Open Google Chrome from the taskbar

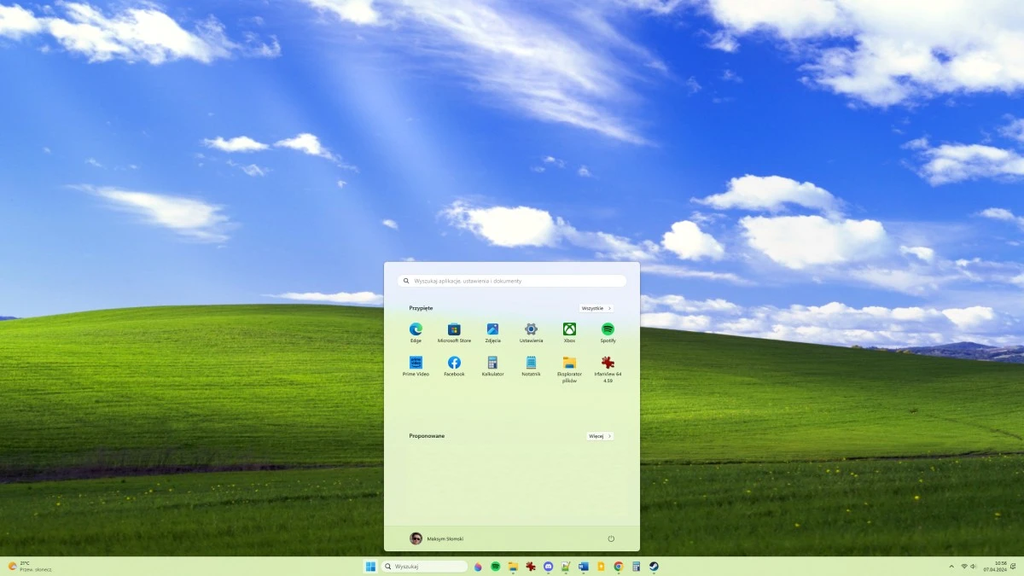(x=617, y=566)
